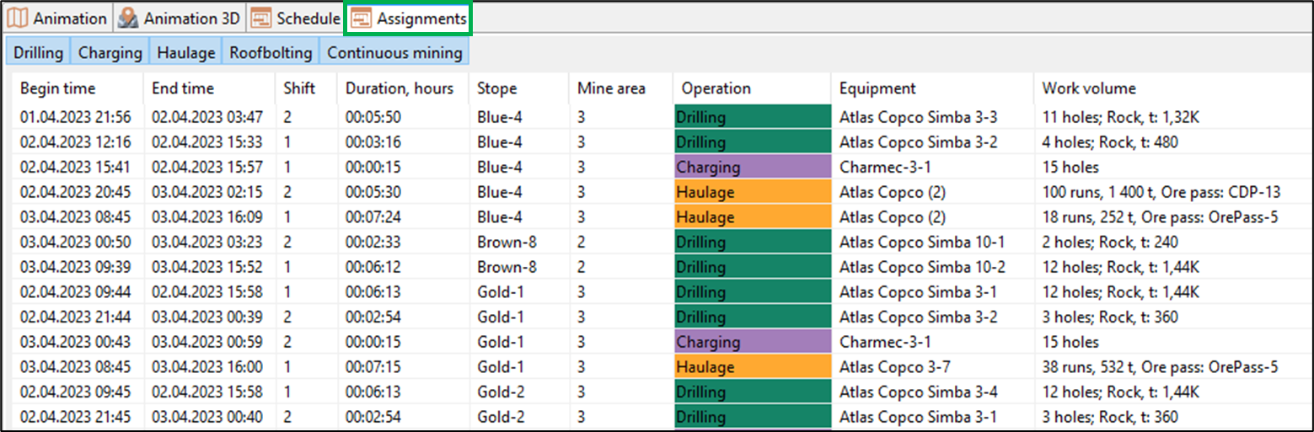This screenshot has width=1314, height=432.
Task: Filter by Continuous mining operations
Action: click(394, 52)
